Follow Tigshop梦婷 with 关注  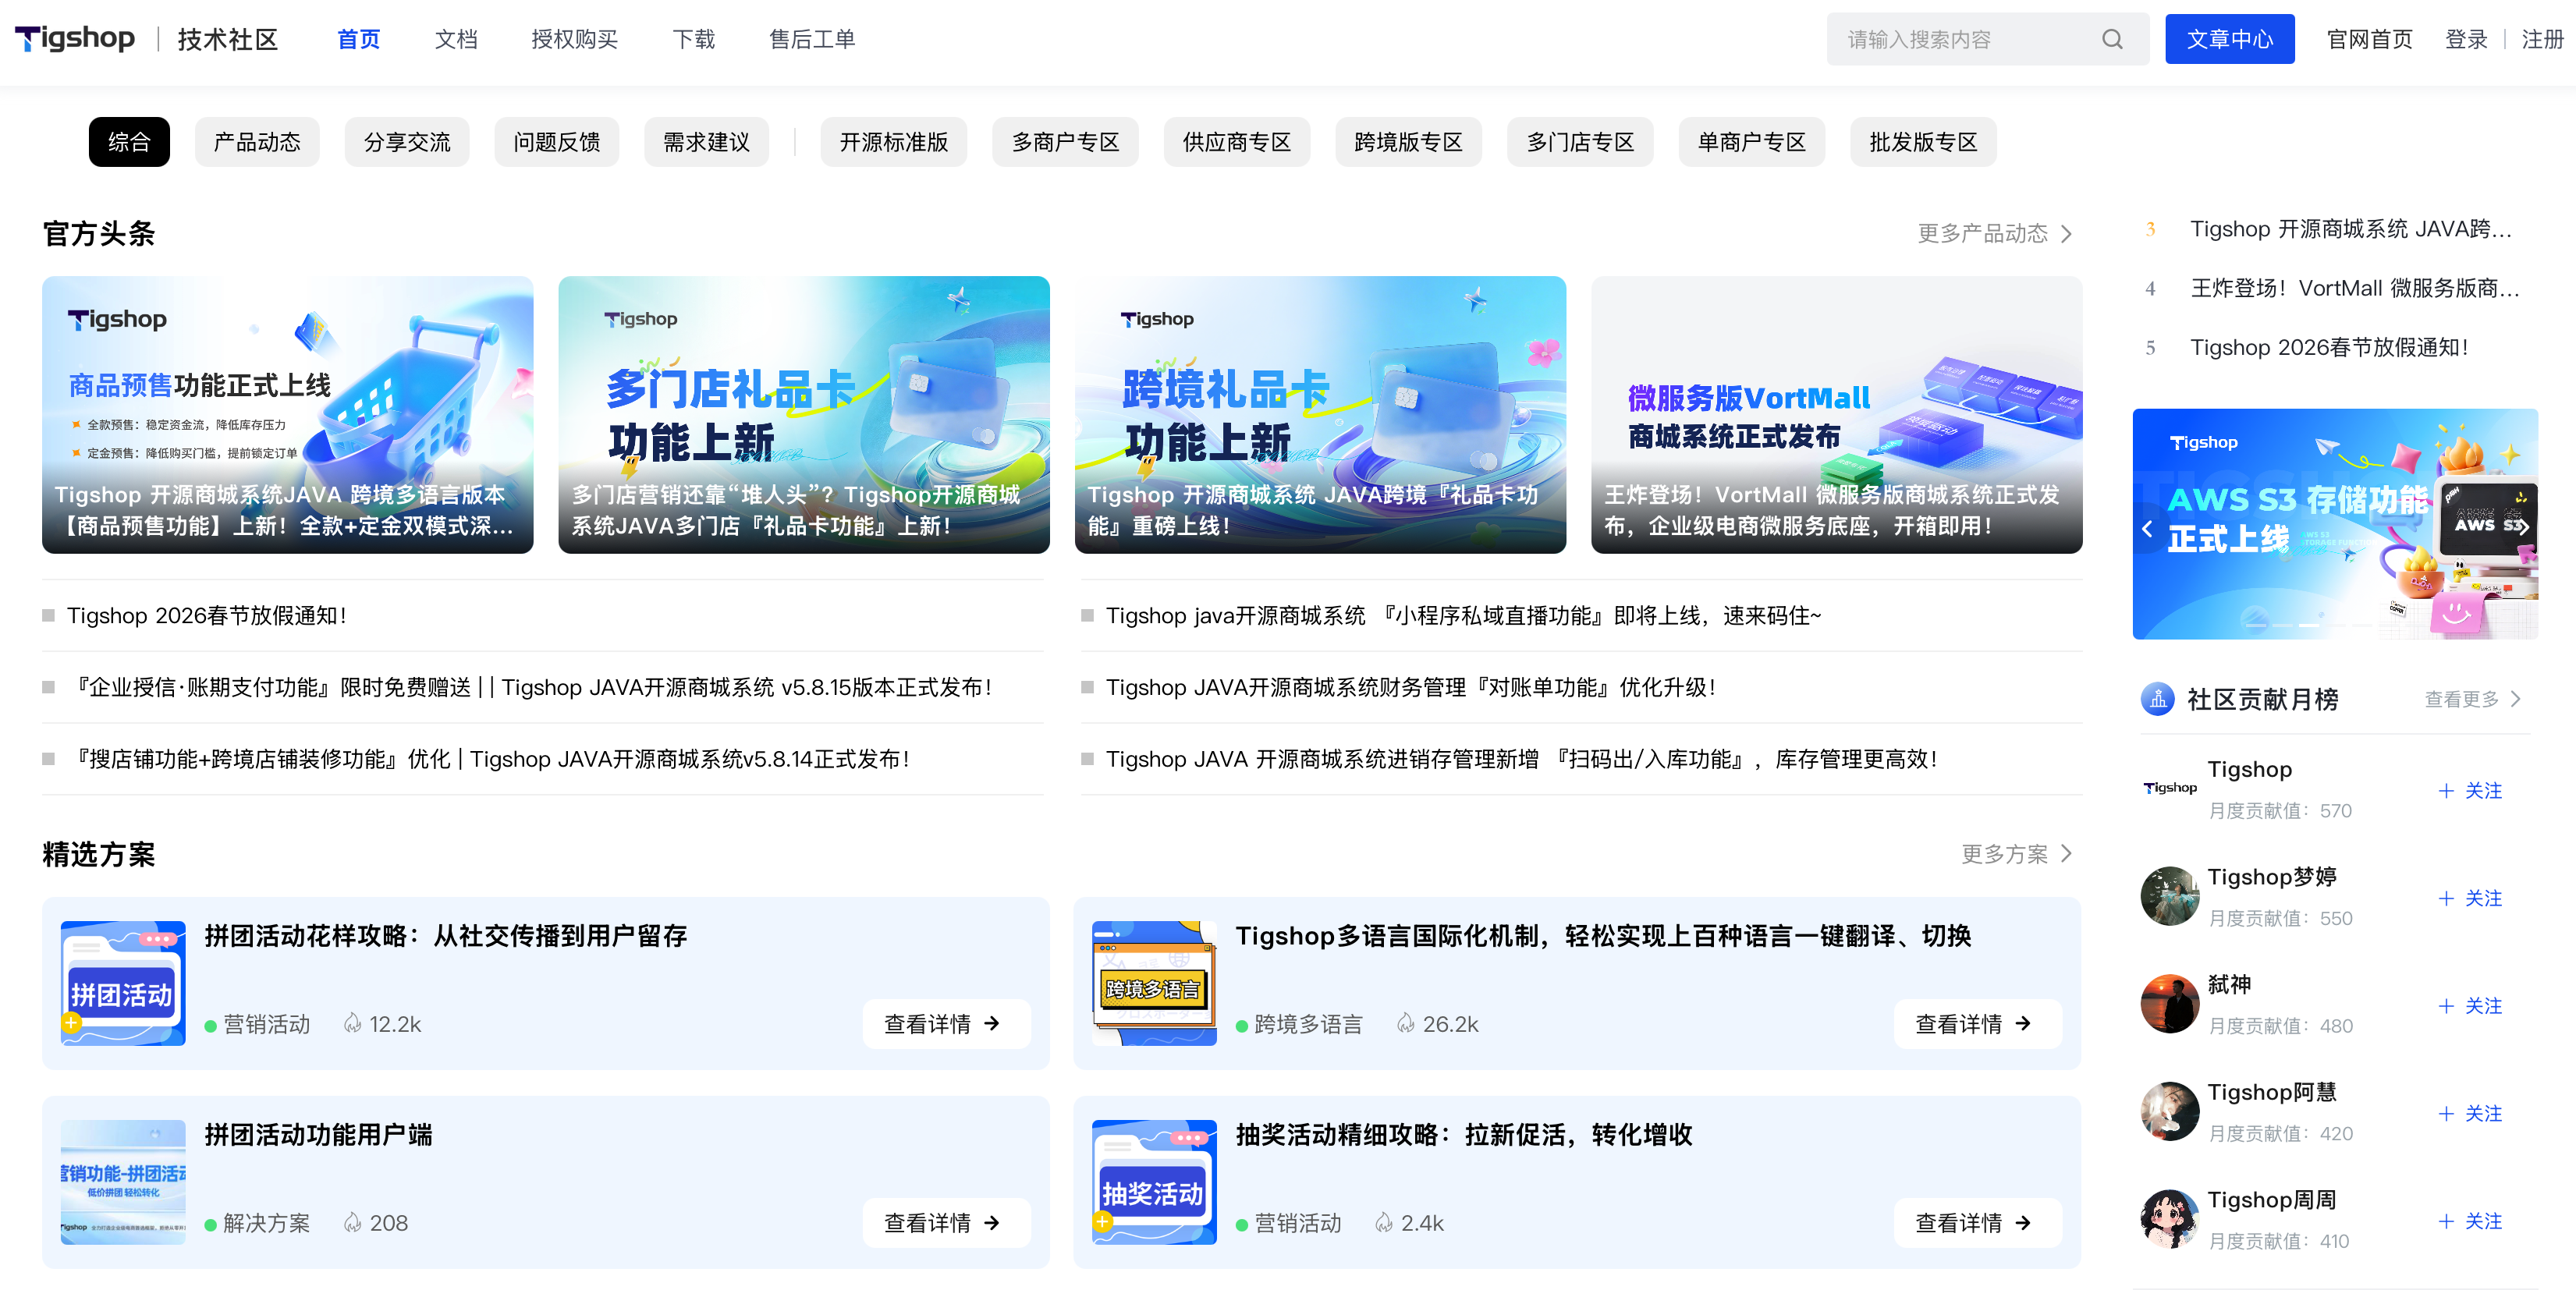tap(2470, 899)
